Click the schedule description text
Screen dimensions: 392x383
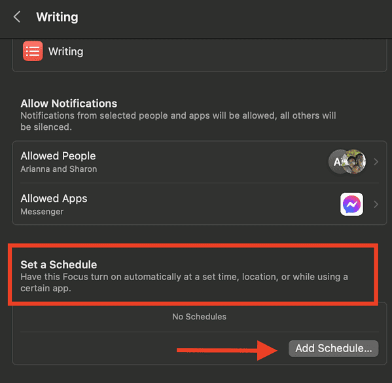pyautogui.click(x=185, y=283)
